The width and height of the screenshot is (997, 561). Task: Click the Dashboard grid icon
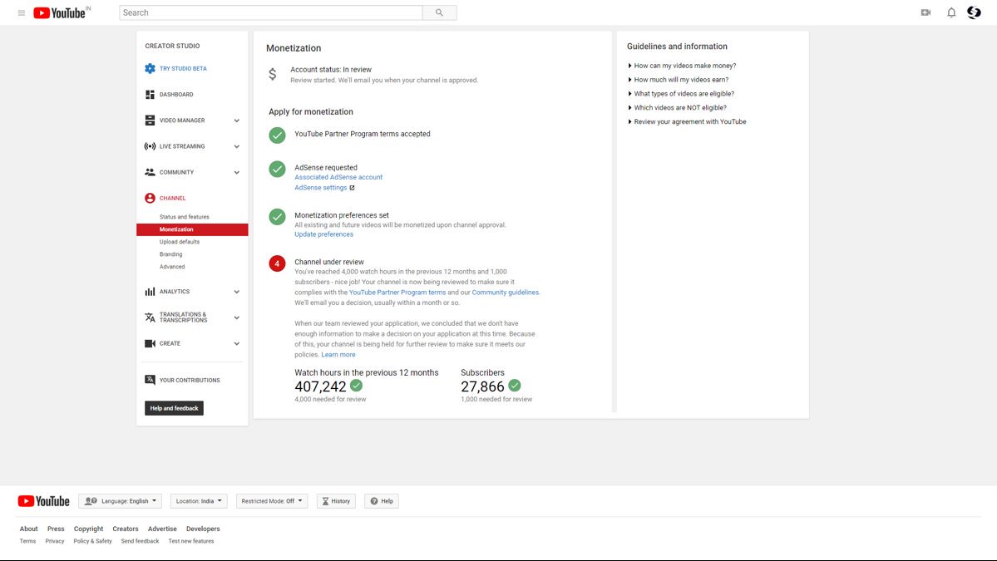point(150,95)
